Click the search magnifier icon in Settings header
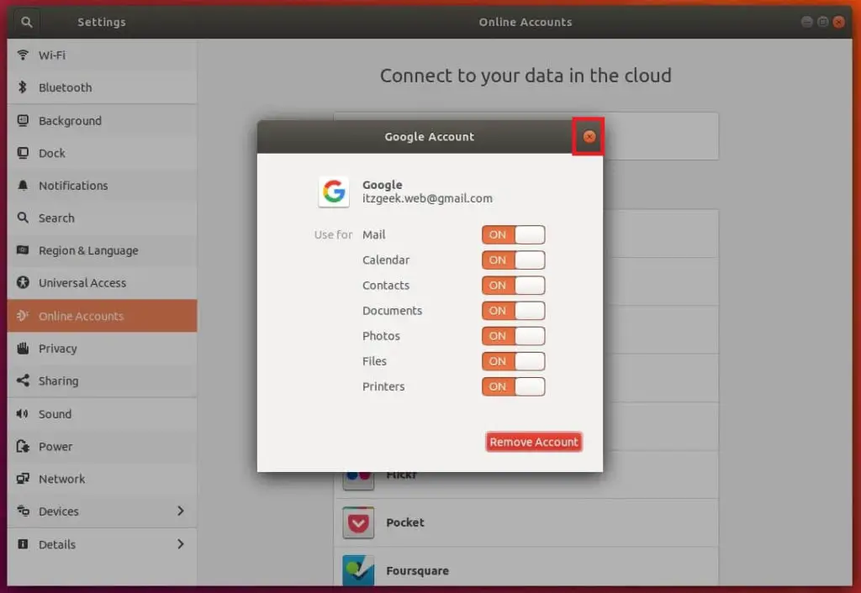Screen dimensions: 861x593 click(x=26, y=22)
